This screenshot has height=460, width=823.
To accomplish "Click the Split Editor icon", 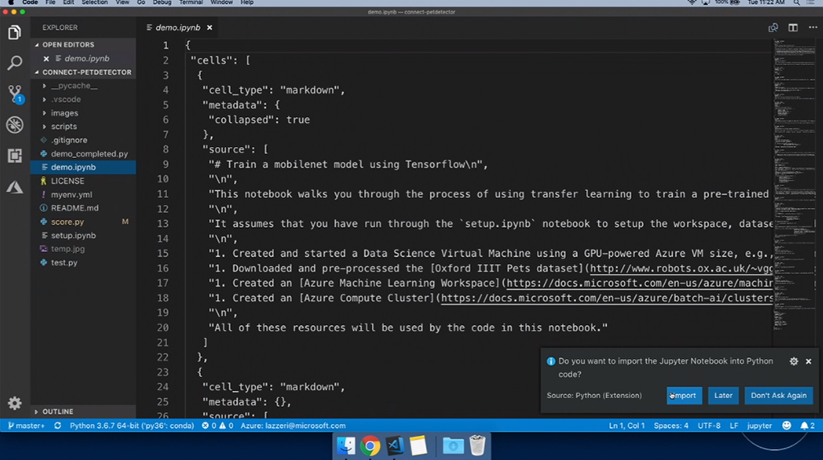I will pyautogui.click(x=792, y=27).
